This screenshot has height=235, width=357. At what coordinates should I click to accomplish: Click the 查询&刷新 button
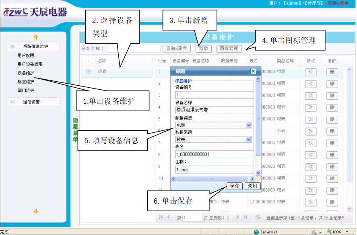tap(176, 49)
